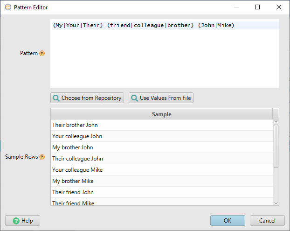The width and height of the screenshot is (290, 231).
Task: Click the Pattern Editor app icon
Action: pyautogui.click(x=8, y=7)
